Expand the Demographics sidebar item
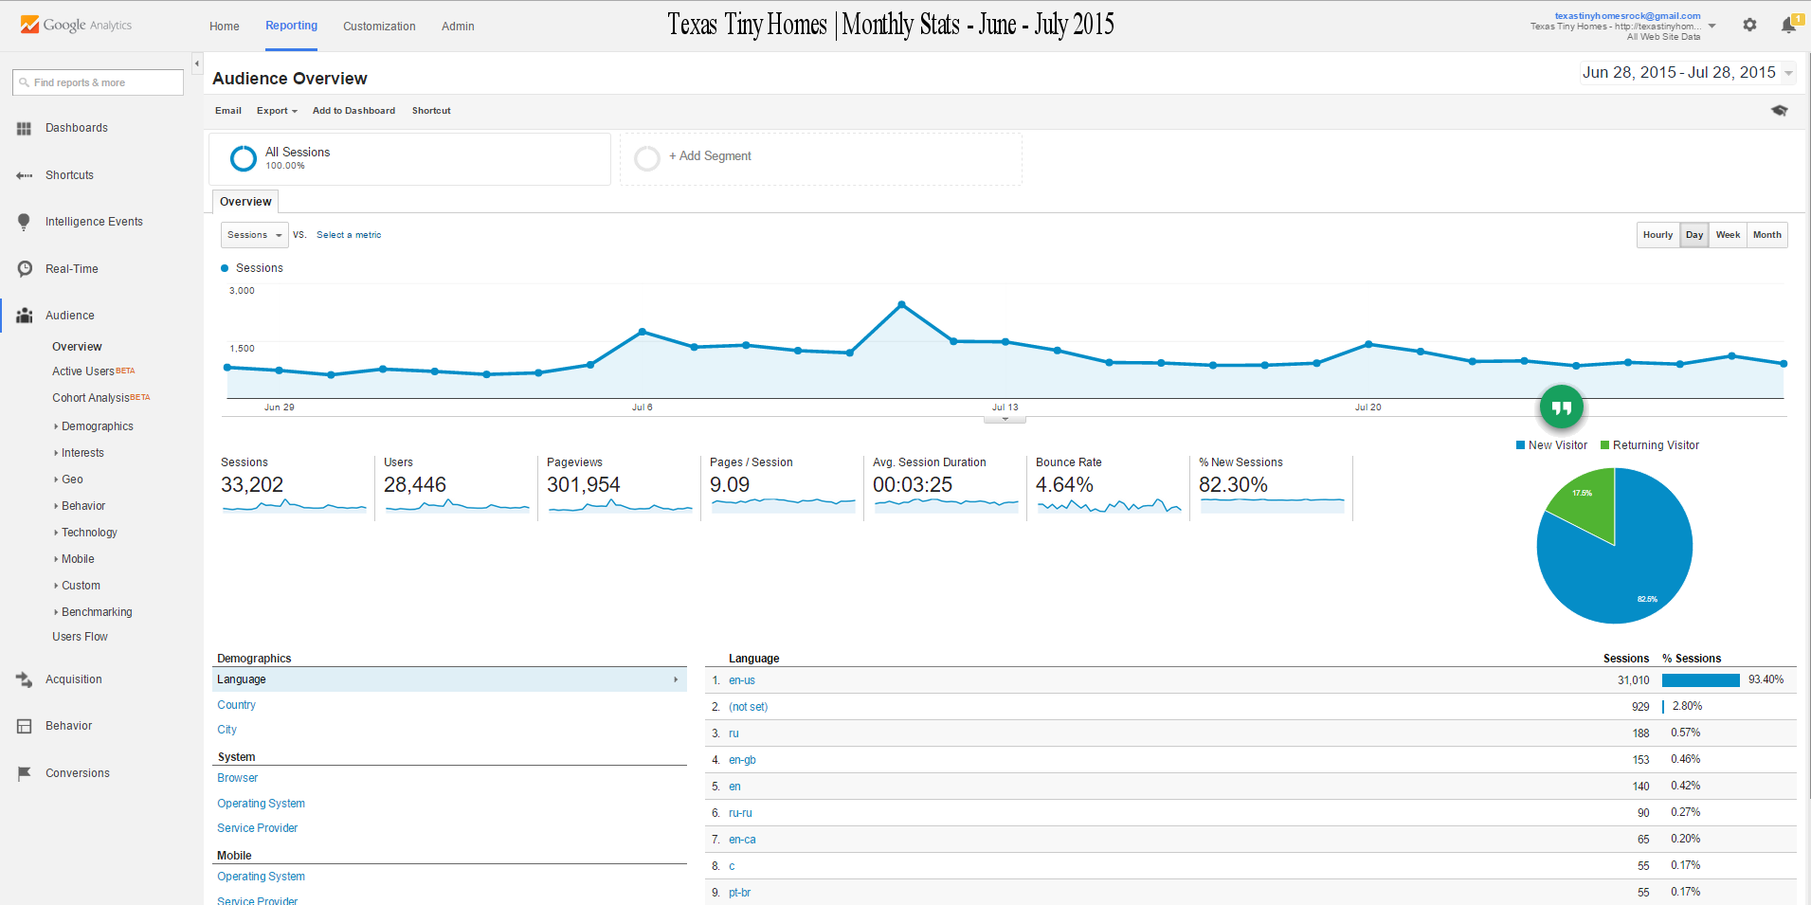1811x905 pixels. pyautogui.click(x=97, y=426)
